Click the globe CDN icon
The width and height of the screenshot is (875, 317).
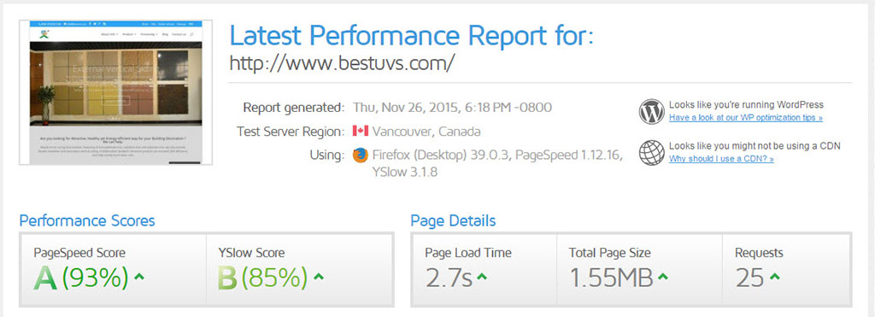pos(651,152)
